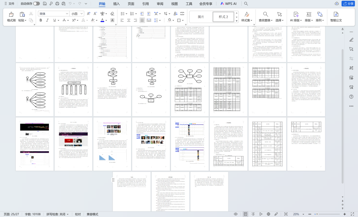
Task: Open 智能公文 smart document tool
Action: pos(336,17)
